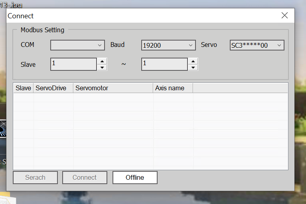This screenshot has height=204, width=306.
Task: Click the Slave column header
Action: point(23,88)
